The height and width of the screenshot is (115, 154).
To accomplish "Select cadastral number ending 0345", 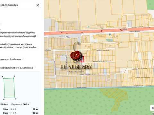I will pos(9,5).
